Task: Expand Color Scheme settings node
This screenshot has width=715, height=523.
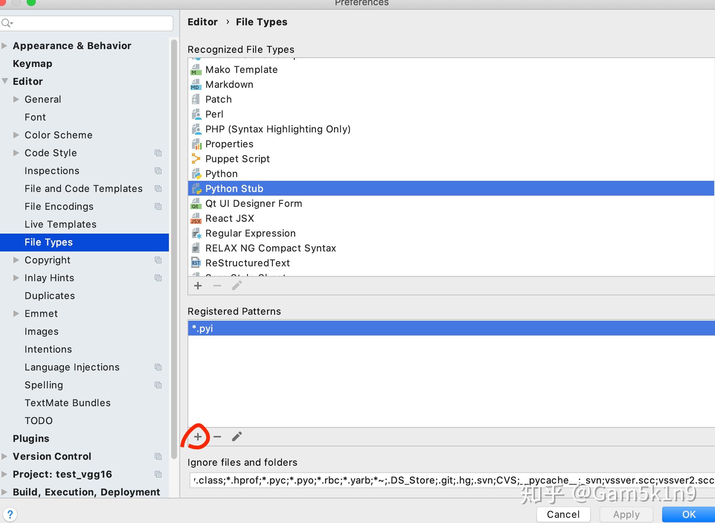Action: [x=16, y=135]
